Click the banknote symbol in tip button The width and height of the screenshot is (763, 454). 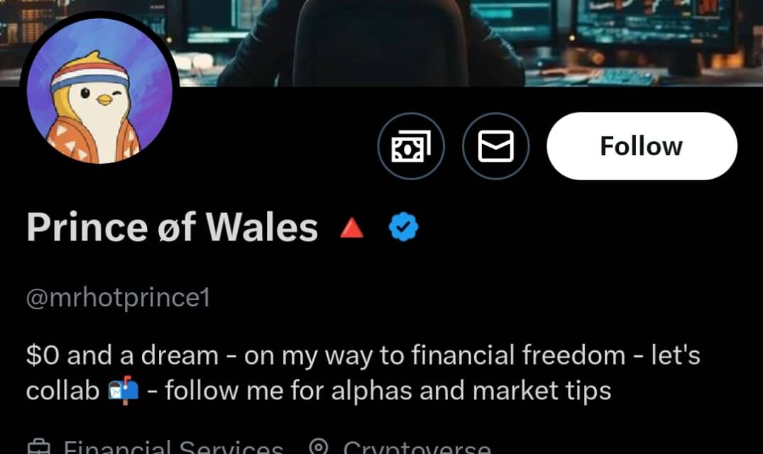411,146
